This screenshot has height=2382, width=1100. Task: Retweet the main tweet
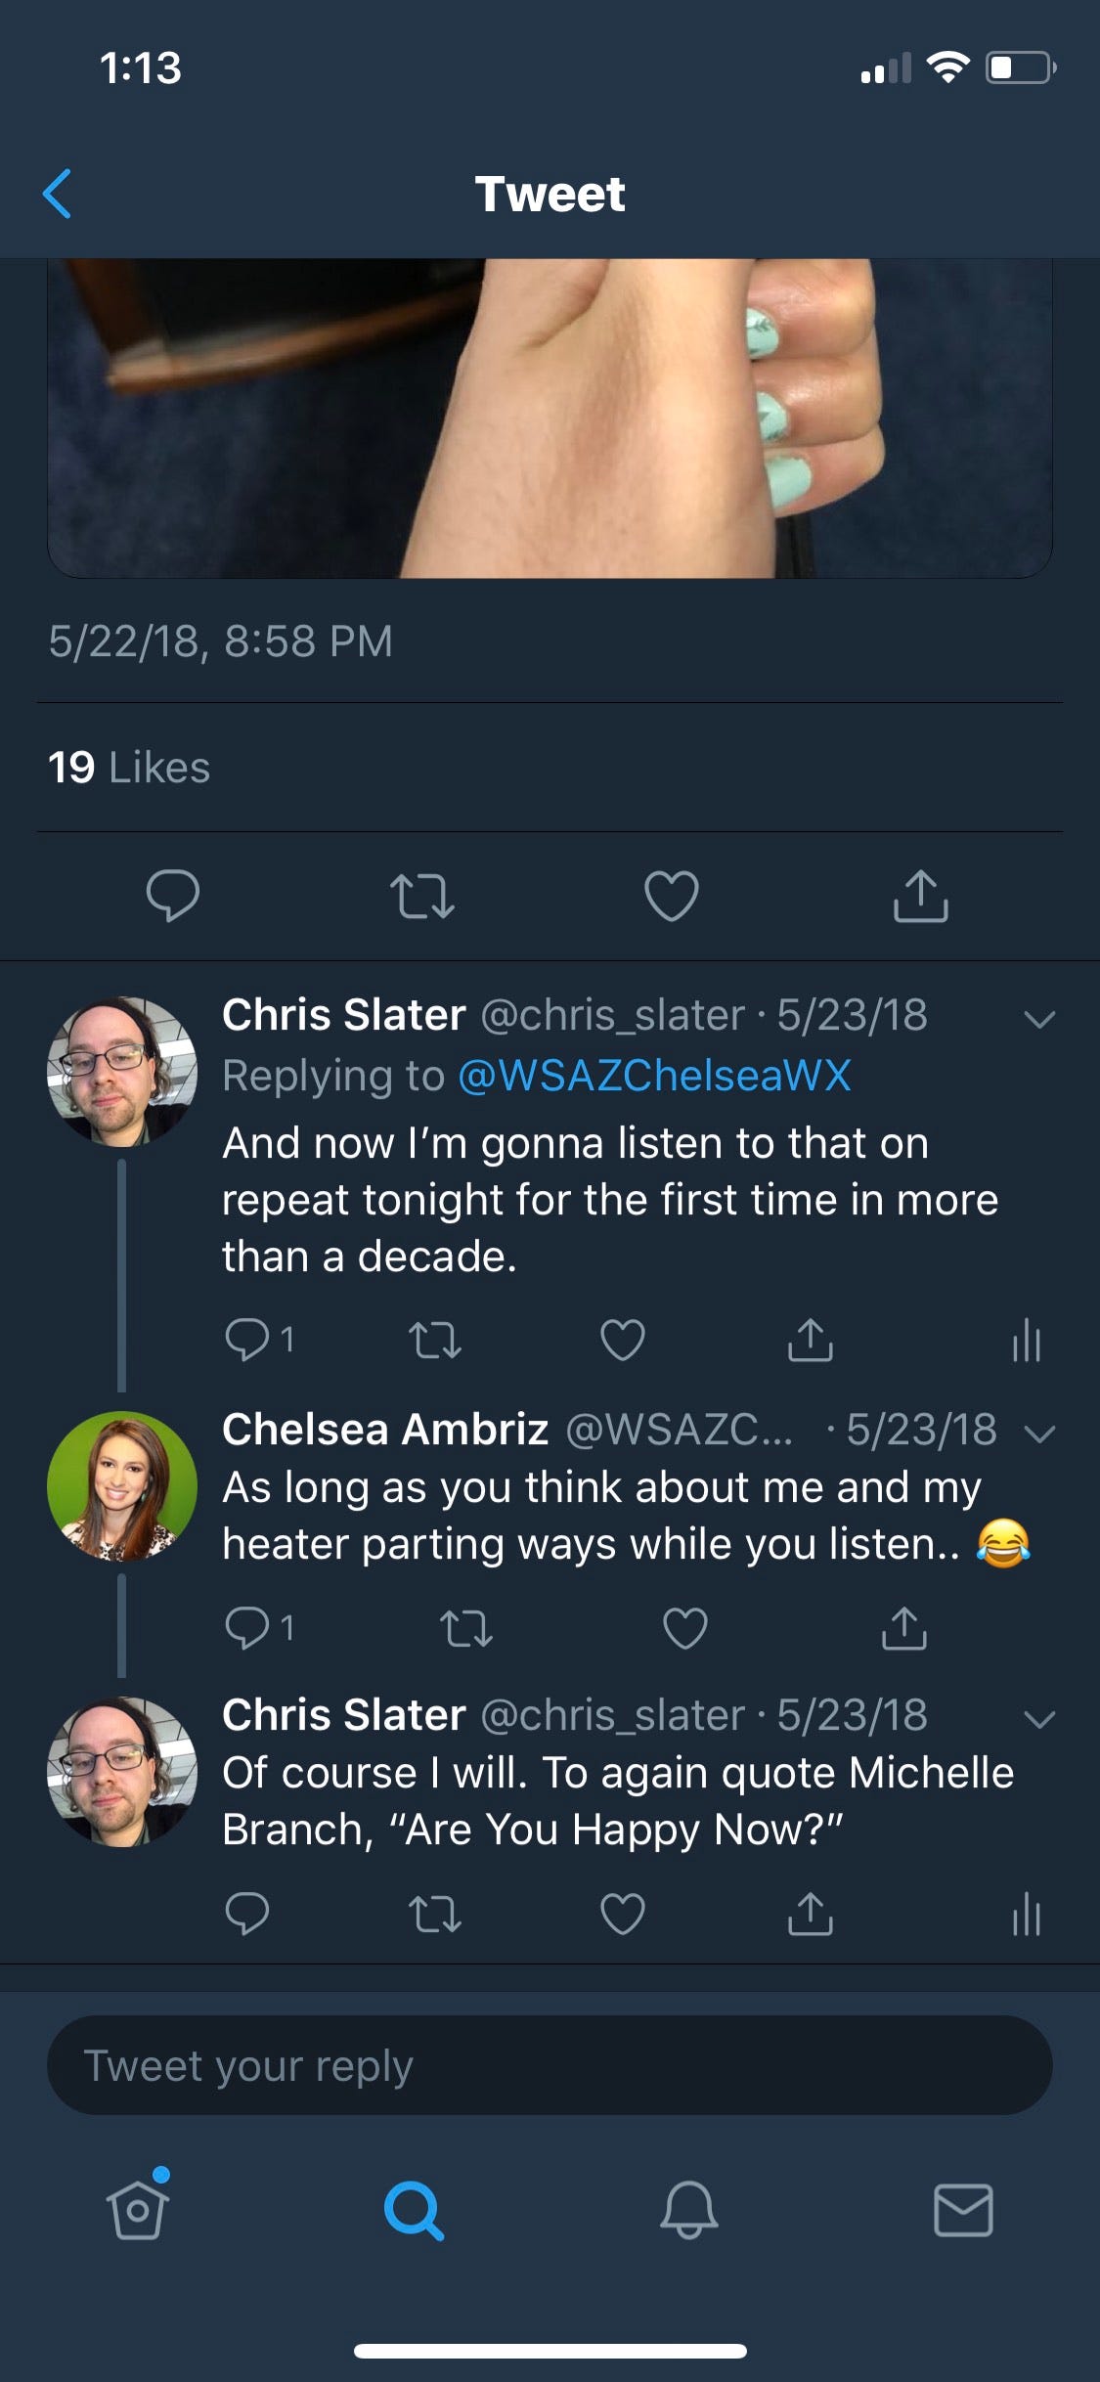421,896
